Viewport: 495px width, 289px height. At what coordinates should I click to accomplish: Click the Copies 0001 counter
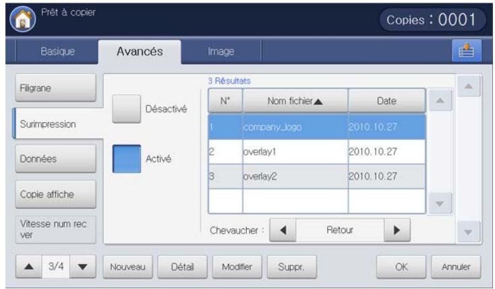[432, 20]
